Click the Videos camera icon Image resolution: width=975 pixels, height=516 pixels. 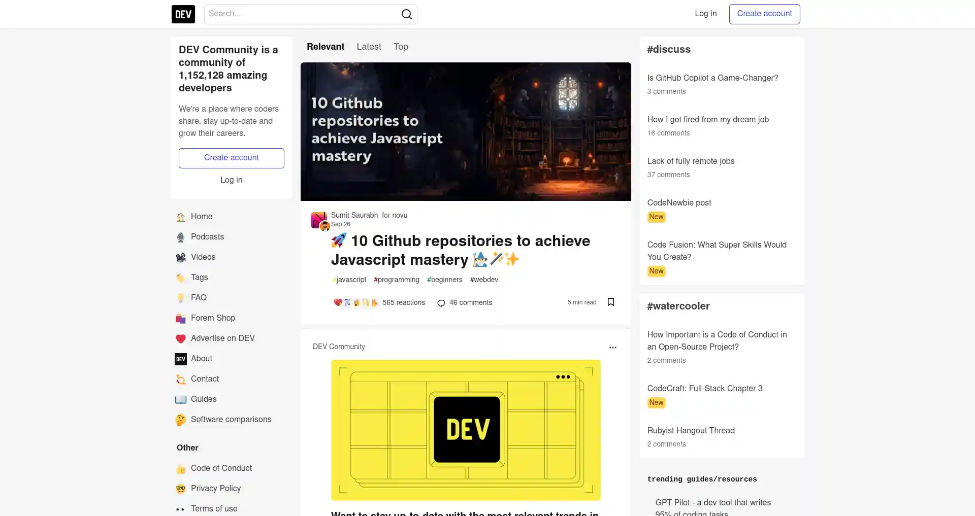click(x=181, y=258)
